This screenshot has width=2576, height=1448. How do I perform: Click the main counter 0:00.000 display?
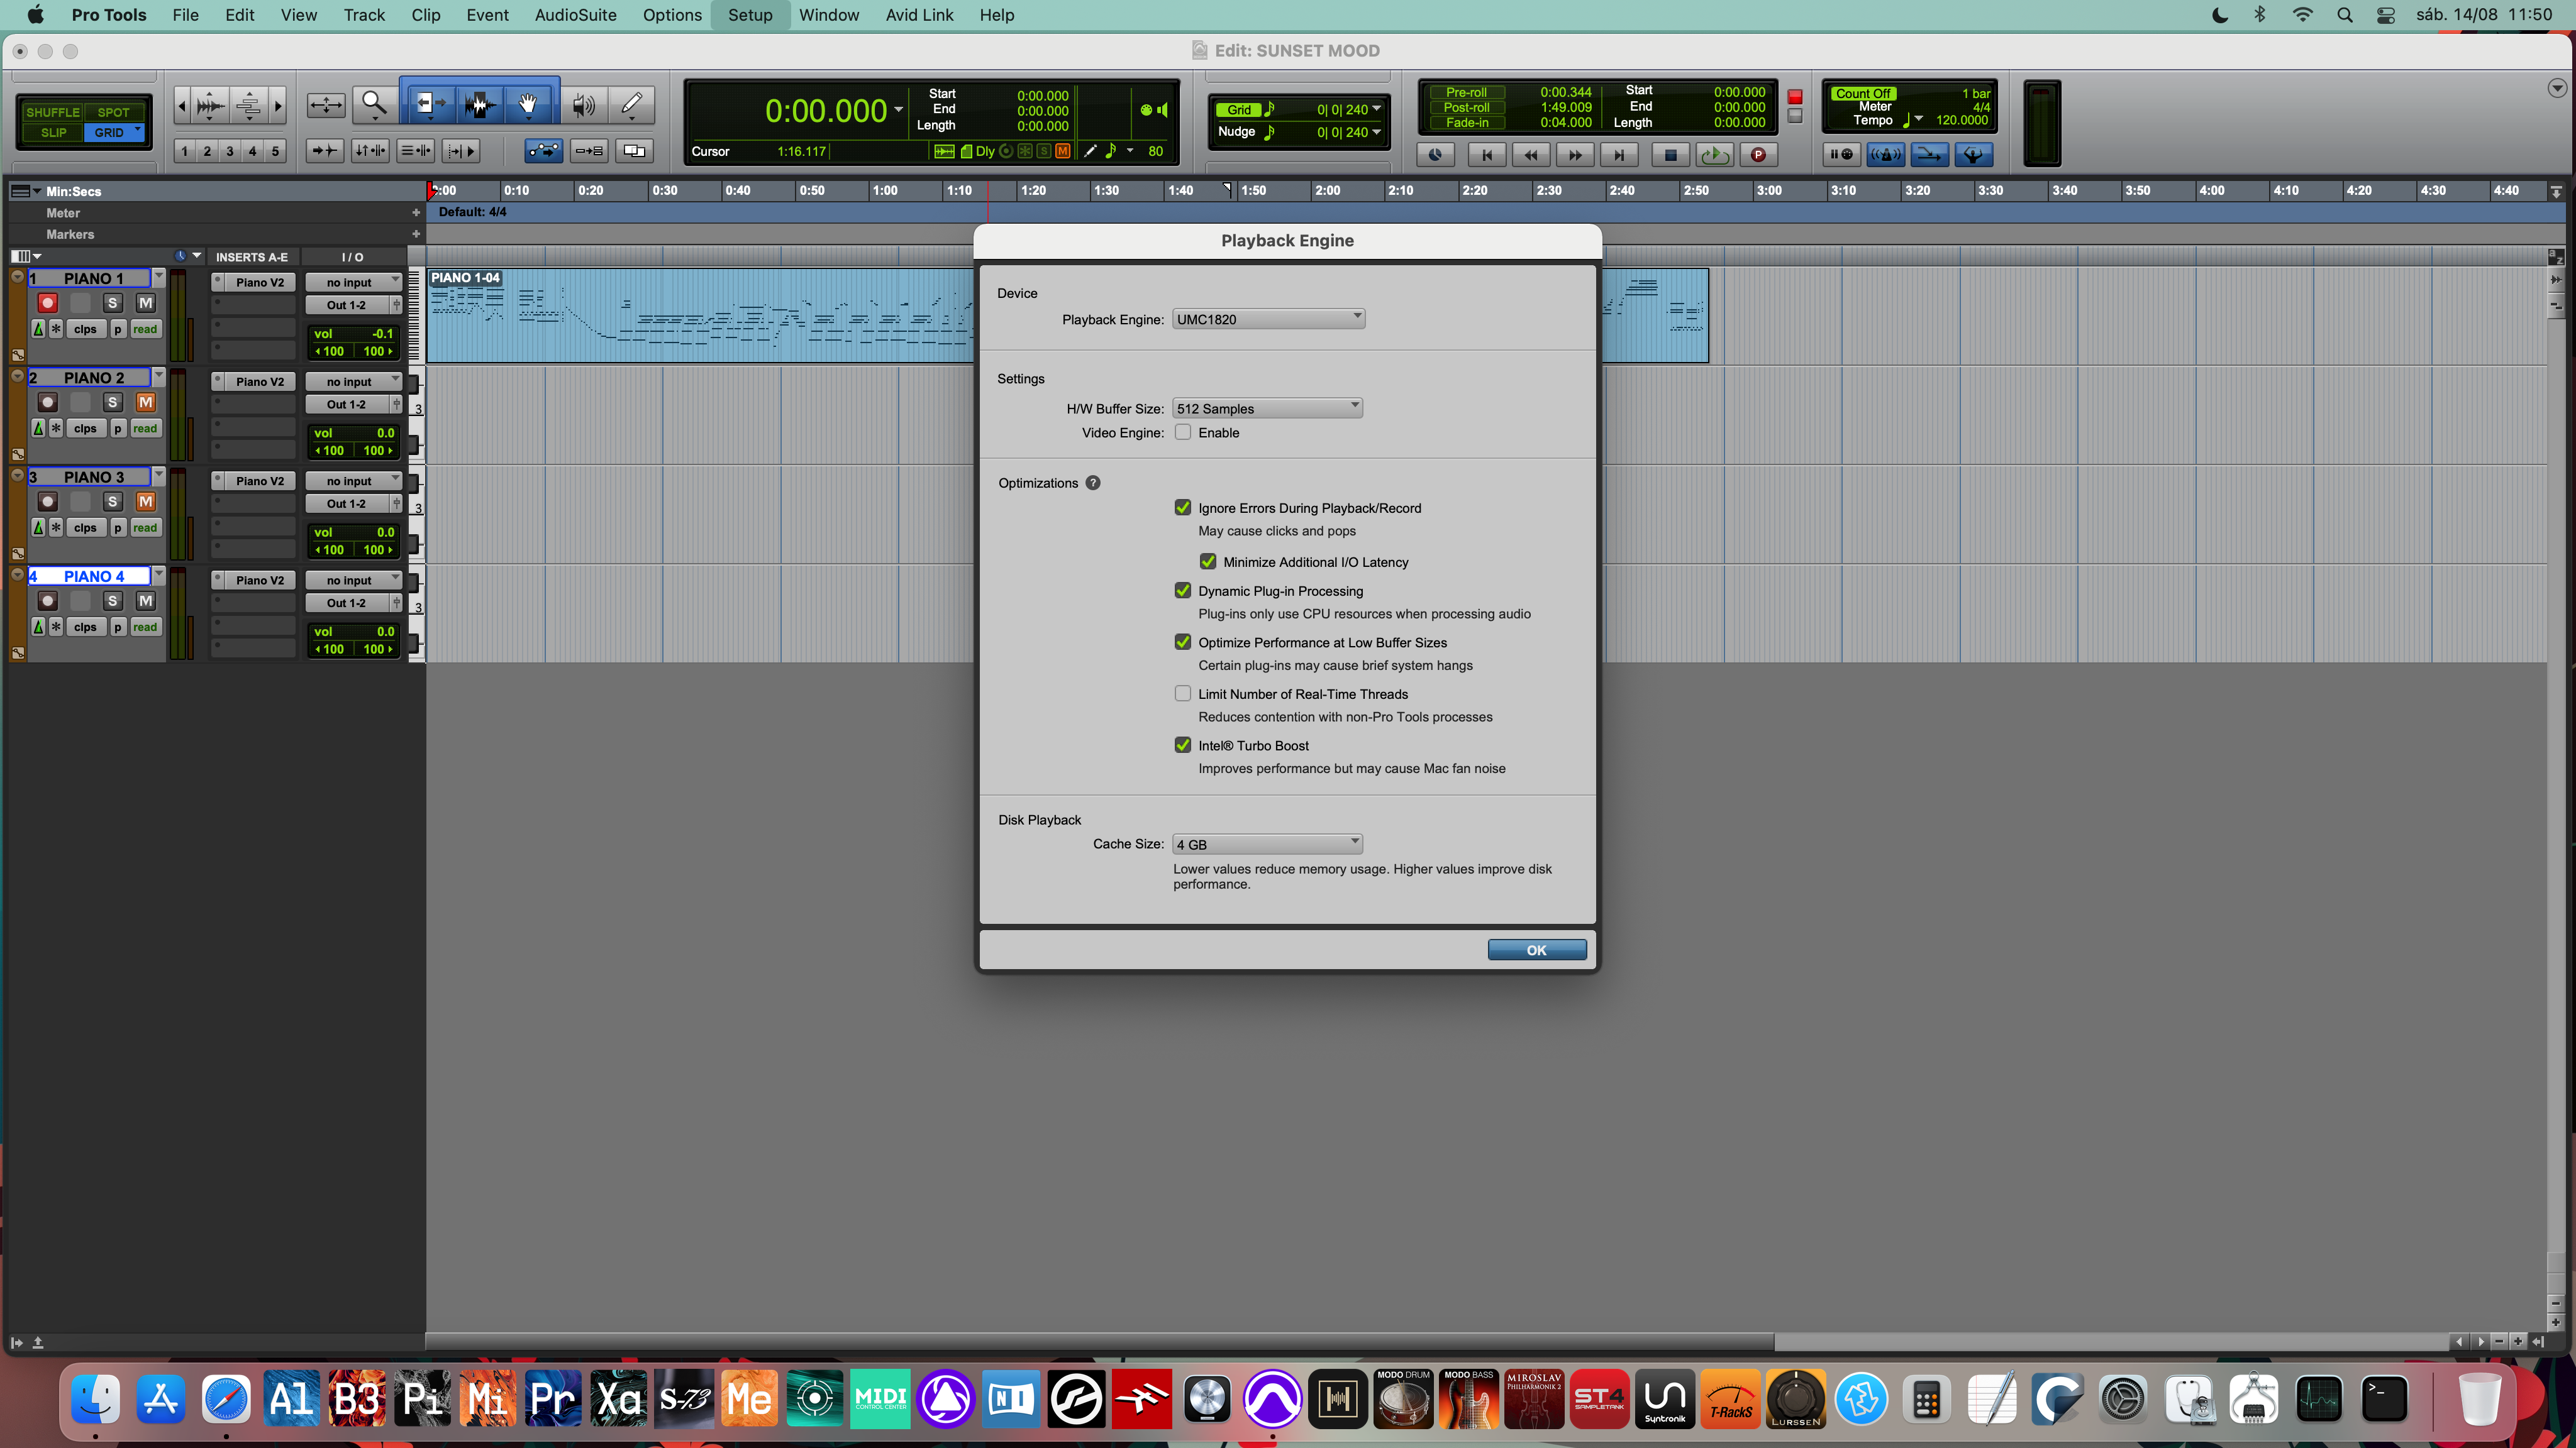tap(826, 110)
